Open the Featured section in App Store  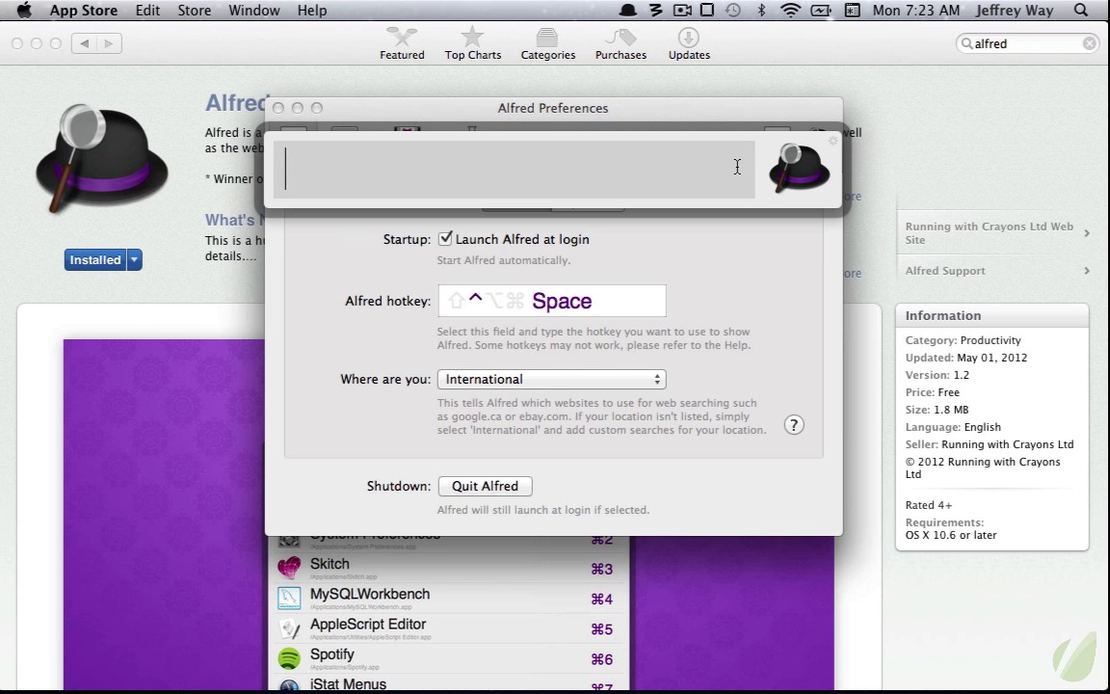click(x=402, y=44)
